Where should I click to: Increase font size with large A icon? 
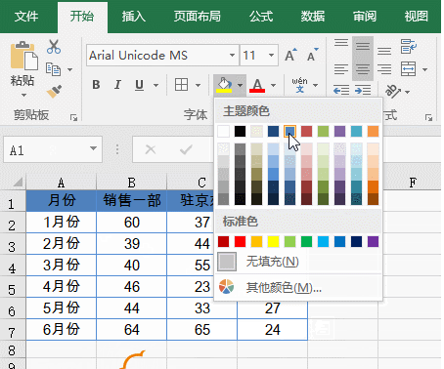[x=290, y=55]
